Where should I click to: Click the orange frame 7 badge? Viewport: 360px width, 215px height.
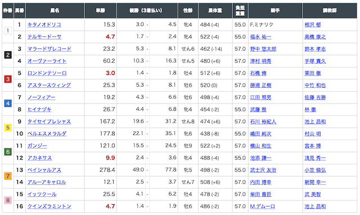click(x=8, y=176)
